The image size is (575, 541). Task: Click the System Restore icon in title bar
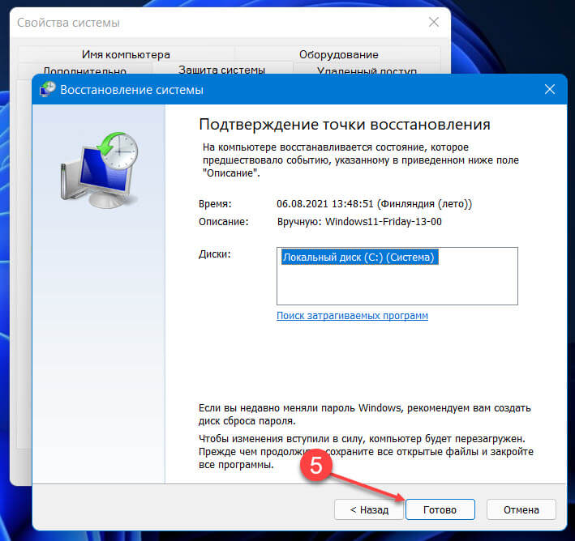pyautogui.click(x=48, y=89)
